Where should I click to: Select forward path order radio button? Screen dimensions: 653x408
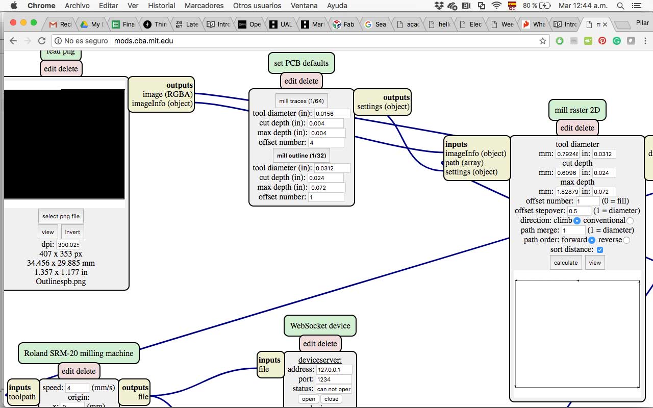[592, 240]
